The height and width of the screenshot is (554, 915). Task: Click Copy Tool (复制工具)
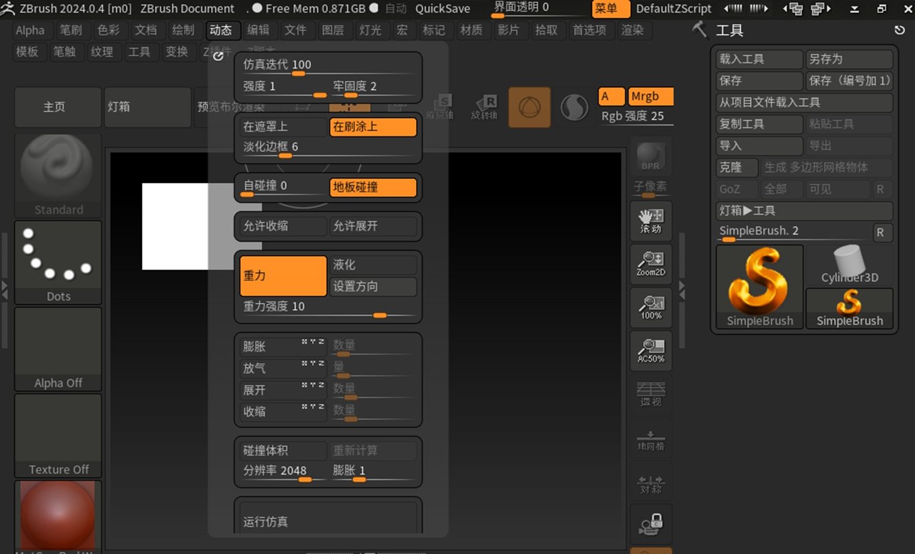coord(759,125)
